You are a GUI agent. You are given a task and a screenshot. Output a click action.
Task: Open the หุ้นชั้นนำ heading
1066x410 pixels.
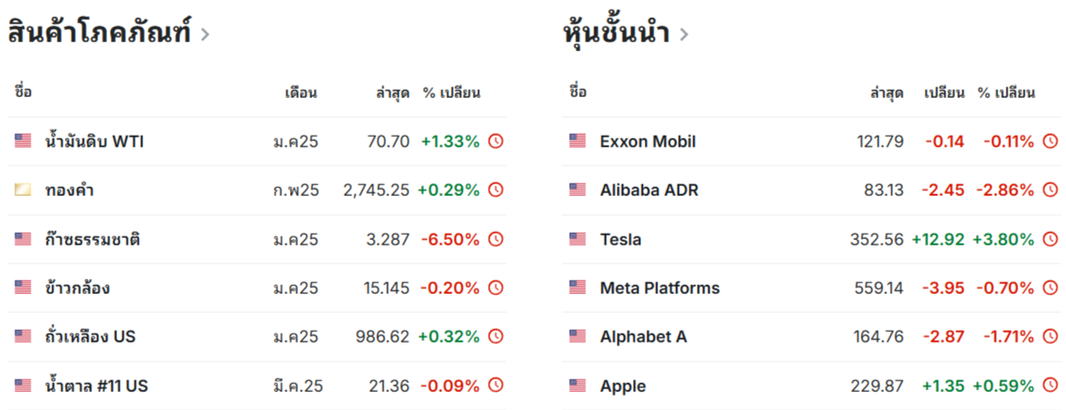[x=618, y=32]
